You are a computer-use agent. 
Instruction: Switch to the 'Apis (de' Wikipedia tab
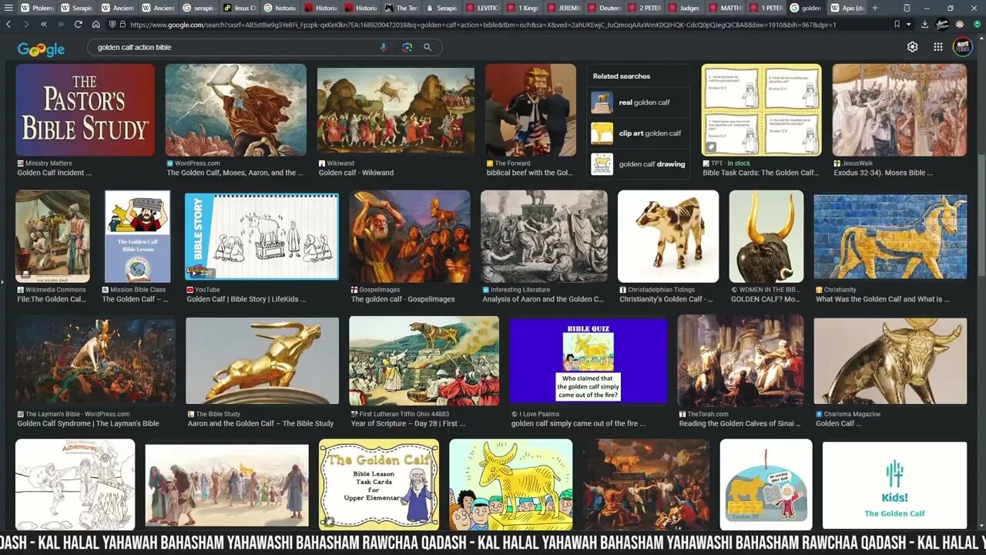click(x=847, y=8)
